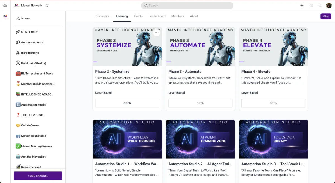Click the user profile avatar
Viewport: 335px width, 183px height.
click(329, 6)
